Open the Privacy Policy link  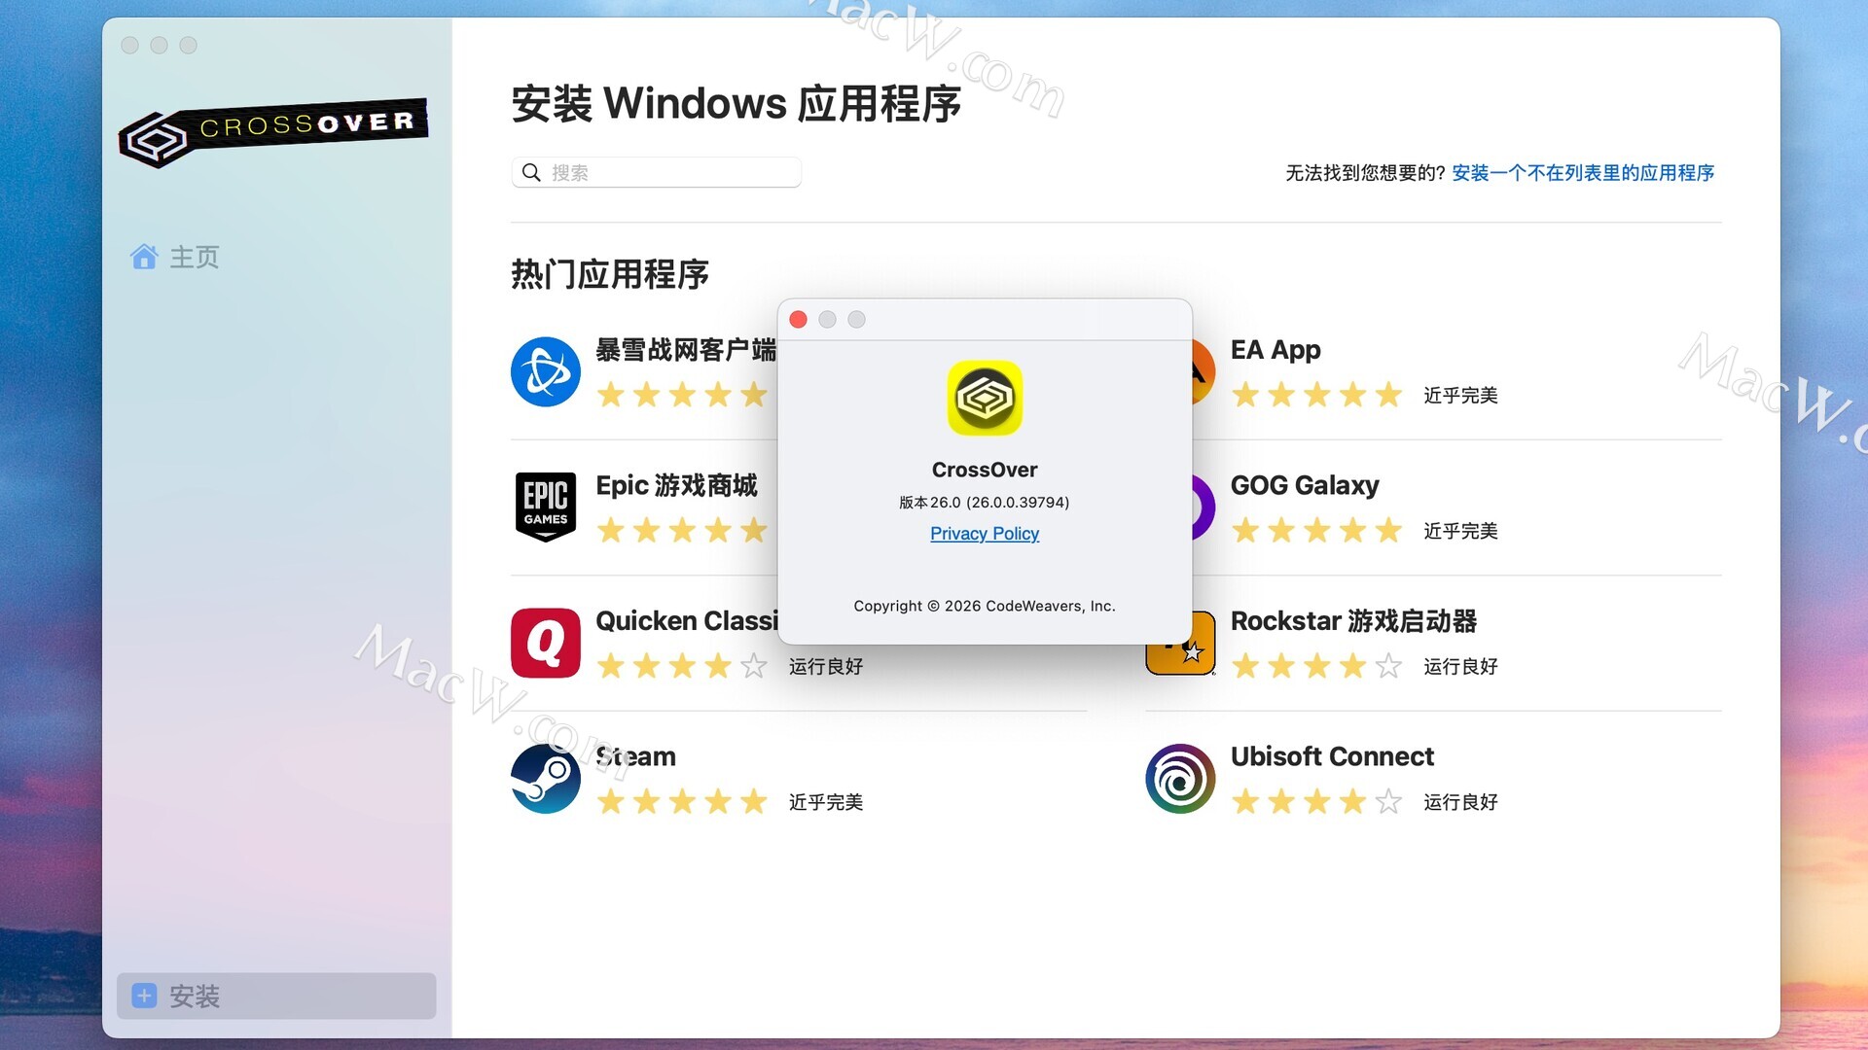click(984, 534)
